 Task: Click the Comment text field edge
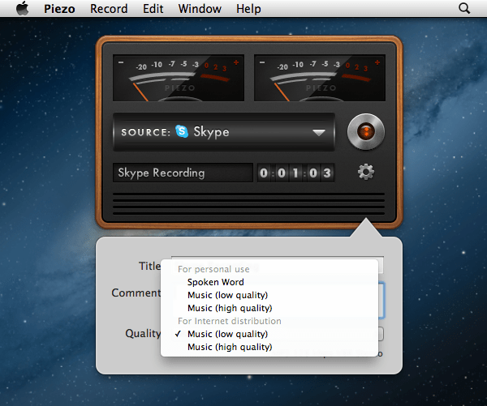coord(381,300)
